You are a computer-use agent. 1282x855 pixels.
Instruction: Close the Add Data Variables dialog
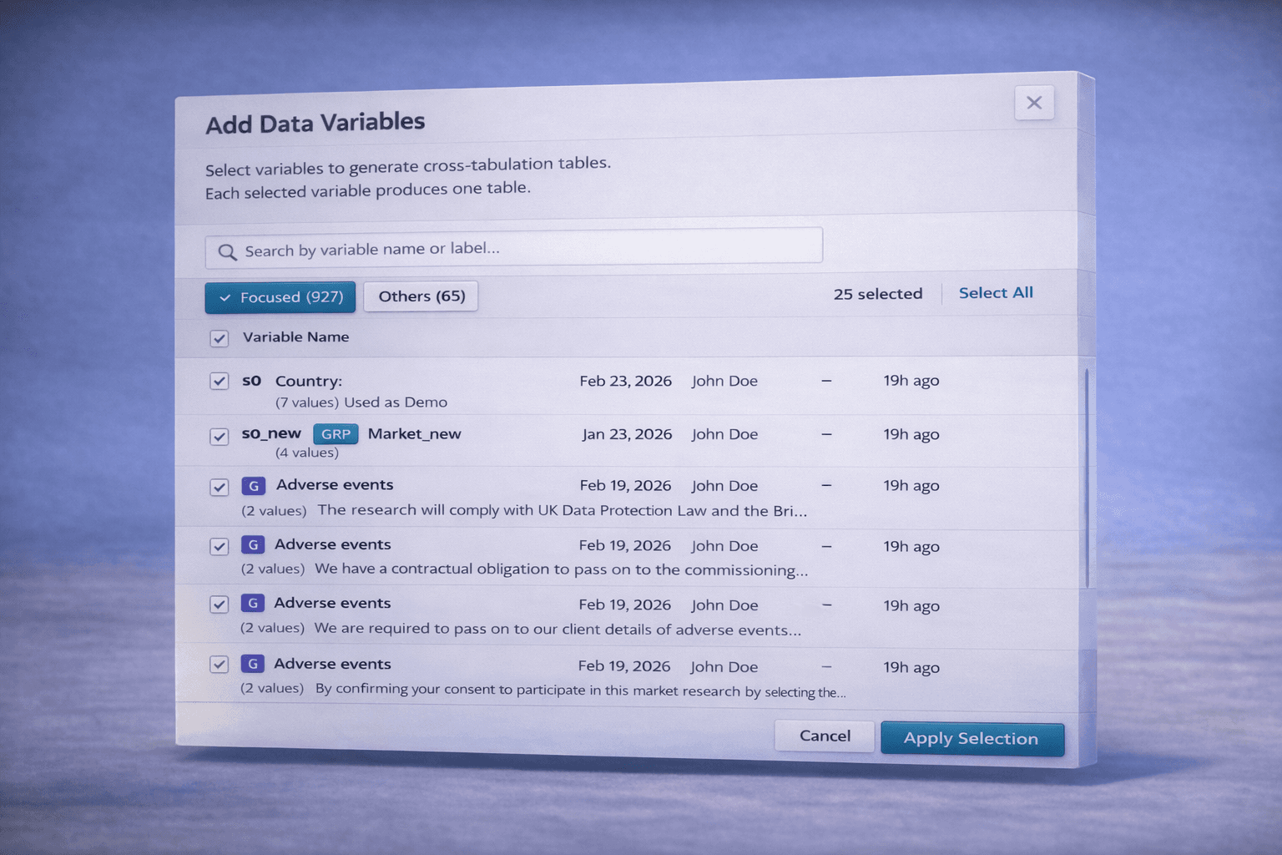click(1034, 103)
